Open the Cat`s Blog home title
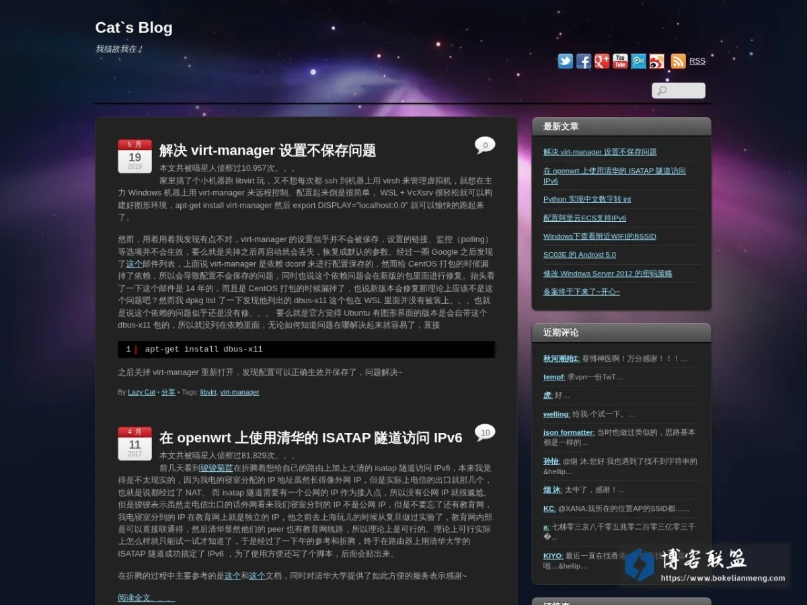This screenshot has width=807, height=605. click(134, 28)
